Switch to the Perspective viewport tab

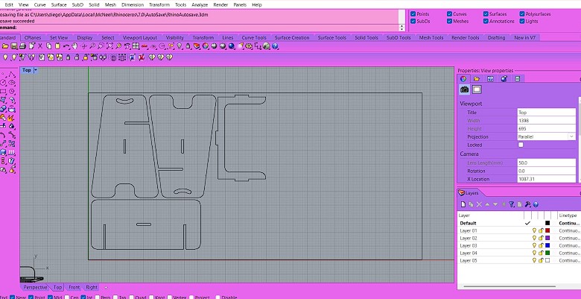pyautogui.click(x=34, y=287)
